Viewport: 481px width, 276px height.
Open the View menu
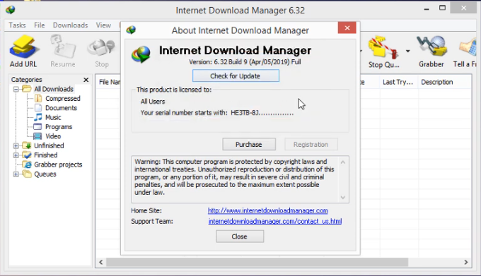point(103,25)
